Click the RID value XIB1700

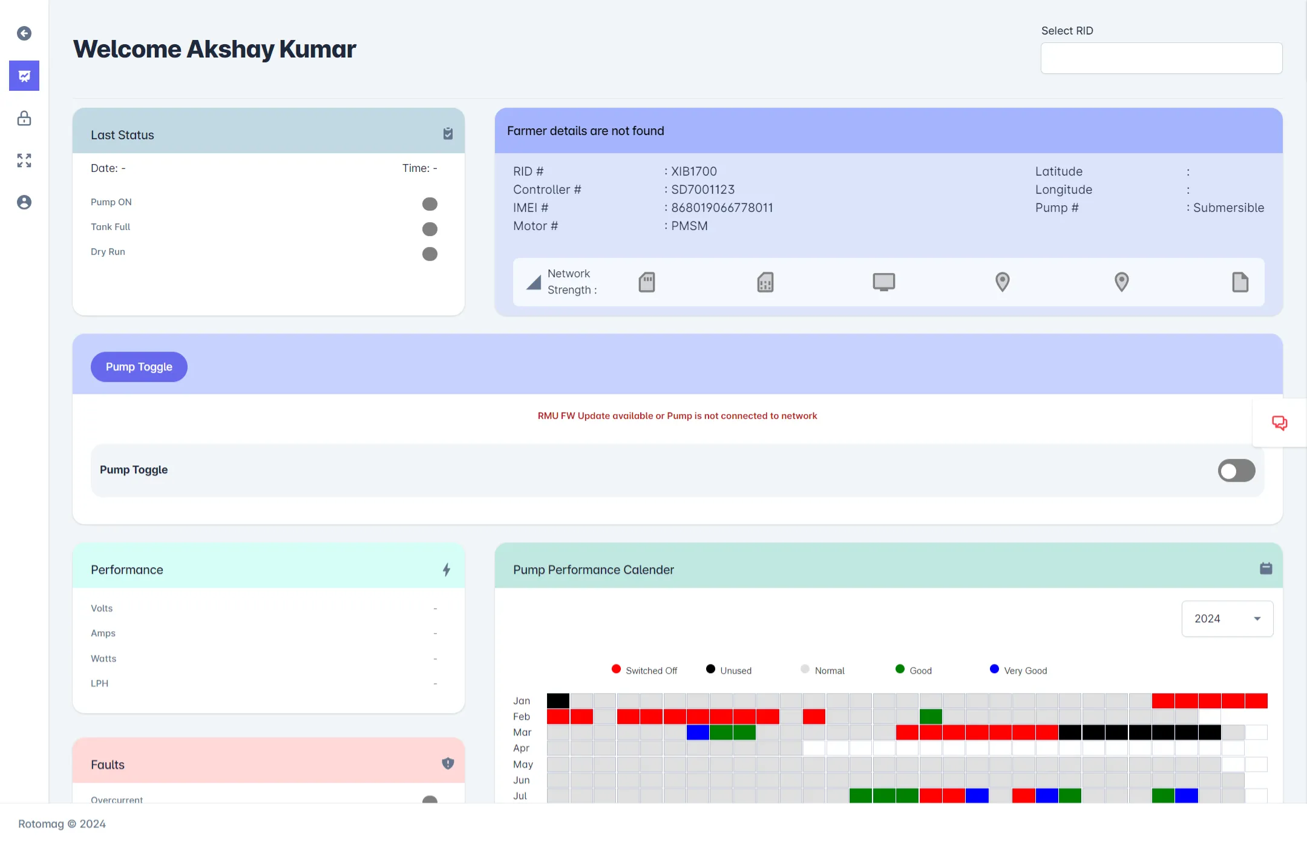coord(694,171)
